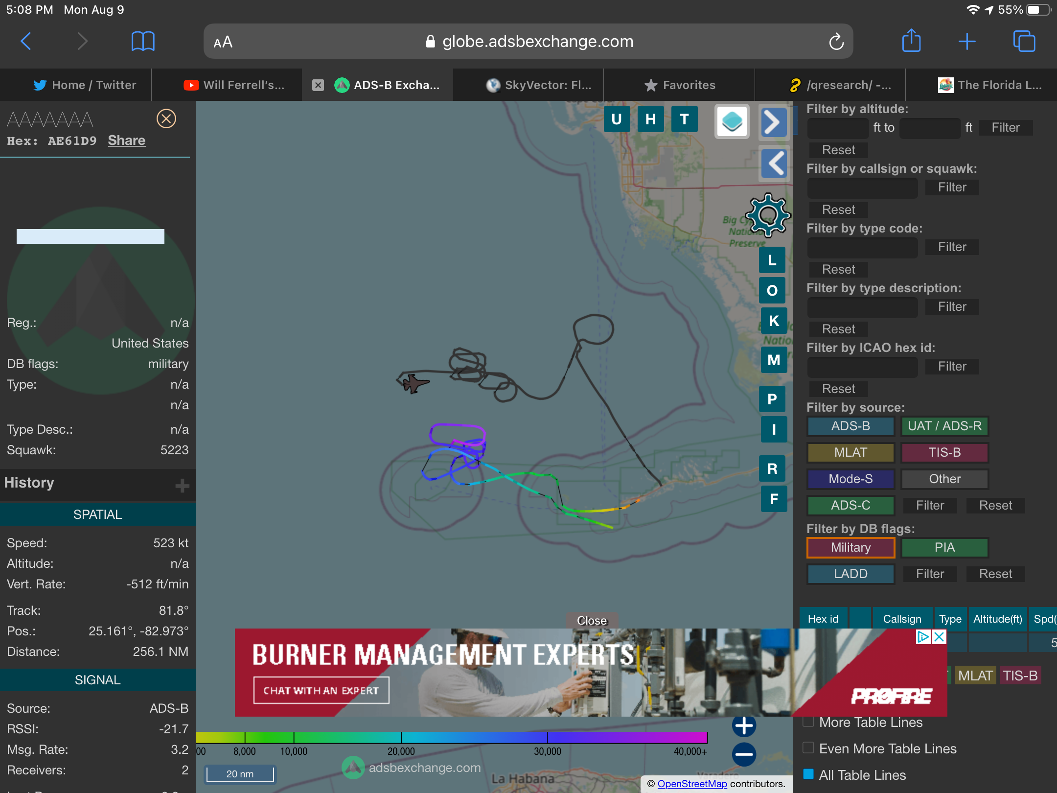
Task: Toggle ADS-B source filter
Action: (x=850, y=426)
